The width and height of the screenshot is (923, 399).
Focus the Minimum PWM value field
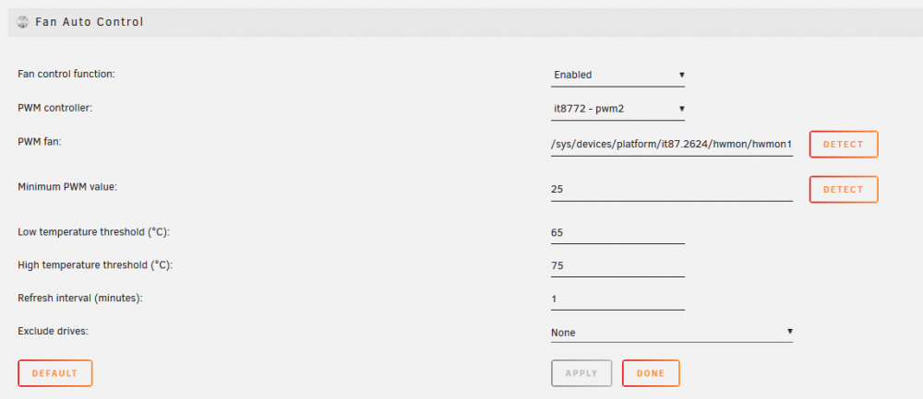click(672, 190)
